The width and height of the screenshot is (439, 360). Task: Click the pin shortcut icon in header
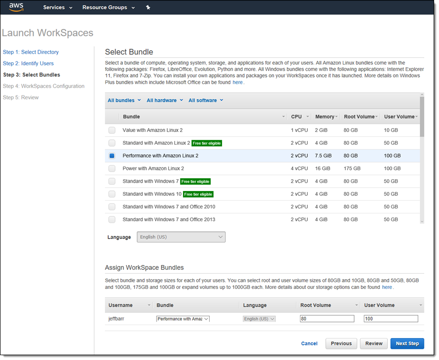click(148, 8)
